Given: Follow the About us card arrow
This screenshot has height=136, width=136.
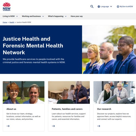Looking at the screenshot, I should click(8, 126).
